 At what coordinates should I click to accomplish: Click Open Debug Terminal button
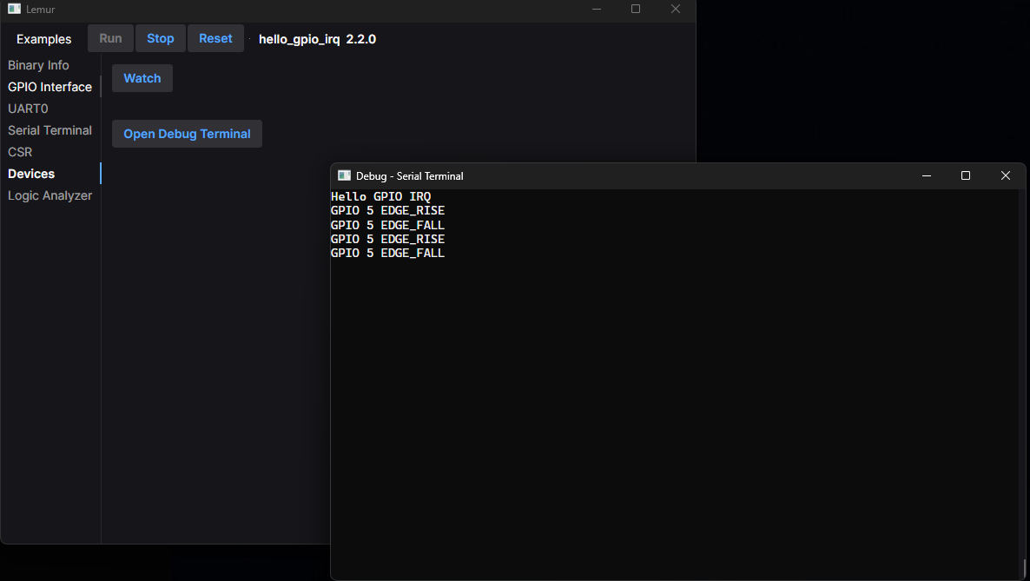187,134
